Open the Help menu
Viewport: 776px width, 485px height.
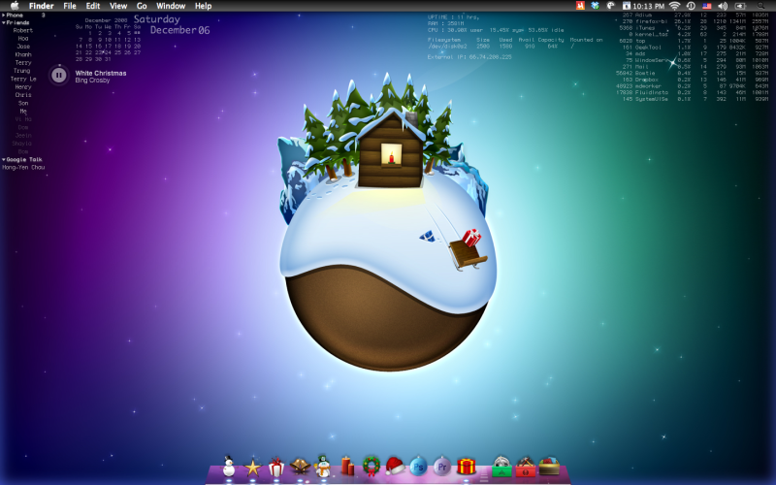203,6
